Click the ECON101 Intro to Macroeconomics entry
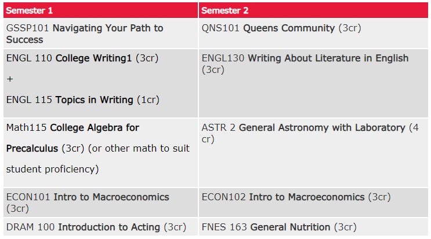The width and height of the screenshot is (431, 239). pyautogui.click(x=88, y=197)
